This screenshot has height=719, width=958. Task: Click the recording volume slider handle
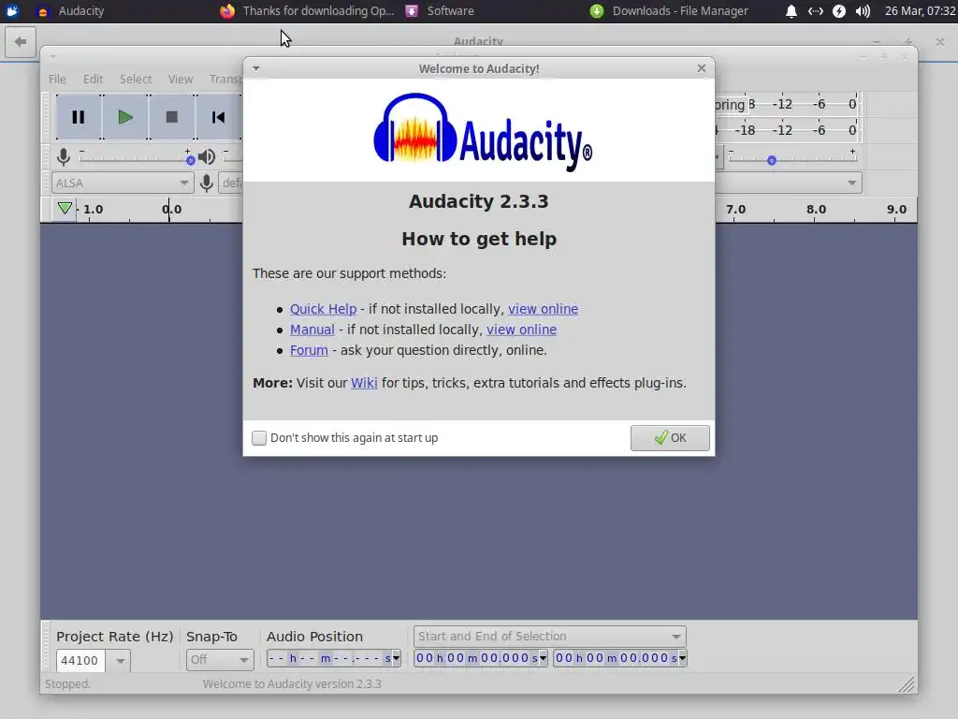tap(191, 160)
